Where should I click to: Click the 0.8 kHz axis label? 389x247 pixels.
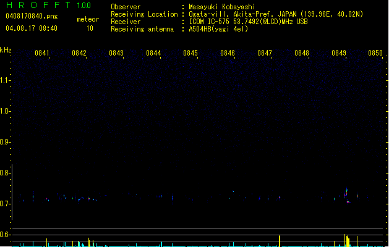point(6,173)
